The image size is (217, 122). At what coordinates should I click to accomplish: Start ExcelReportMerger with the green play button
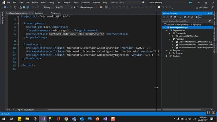75,7
